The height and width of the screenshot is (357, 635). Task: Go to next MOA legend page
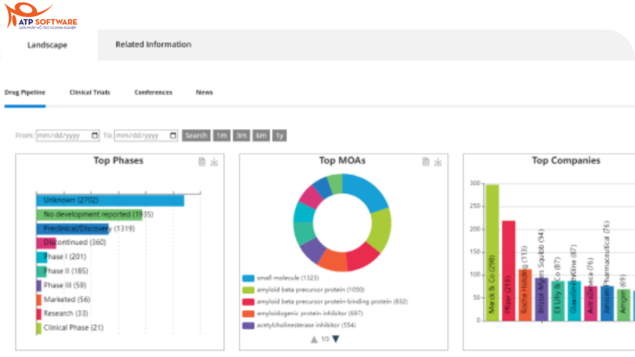336,339
